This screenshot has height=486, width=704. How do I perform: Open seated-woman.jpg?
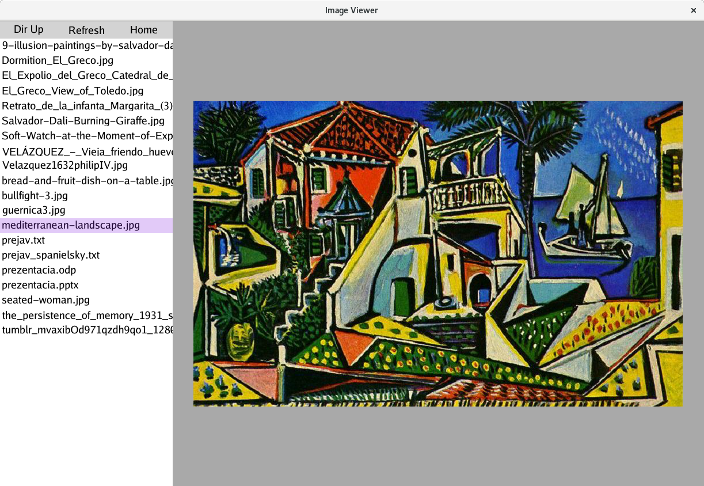46,299
